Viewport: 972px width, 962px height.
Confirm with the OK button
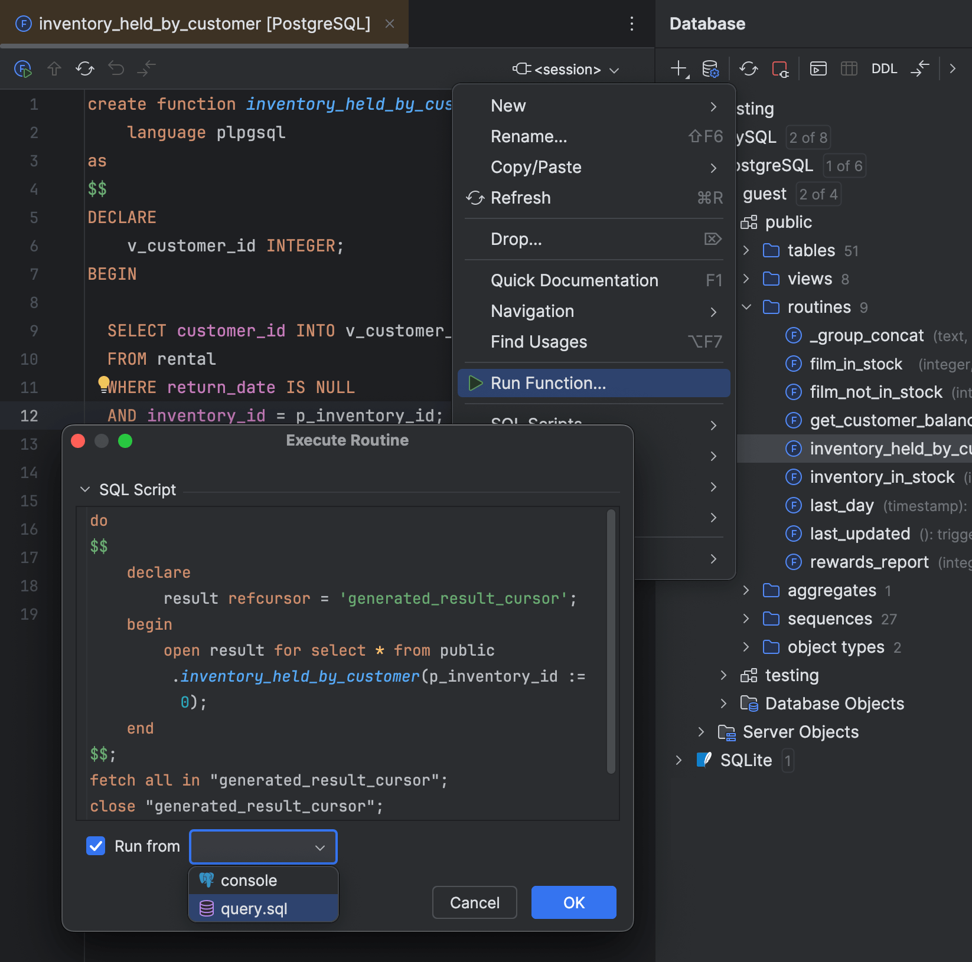coord(572,902)
